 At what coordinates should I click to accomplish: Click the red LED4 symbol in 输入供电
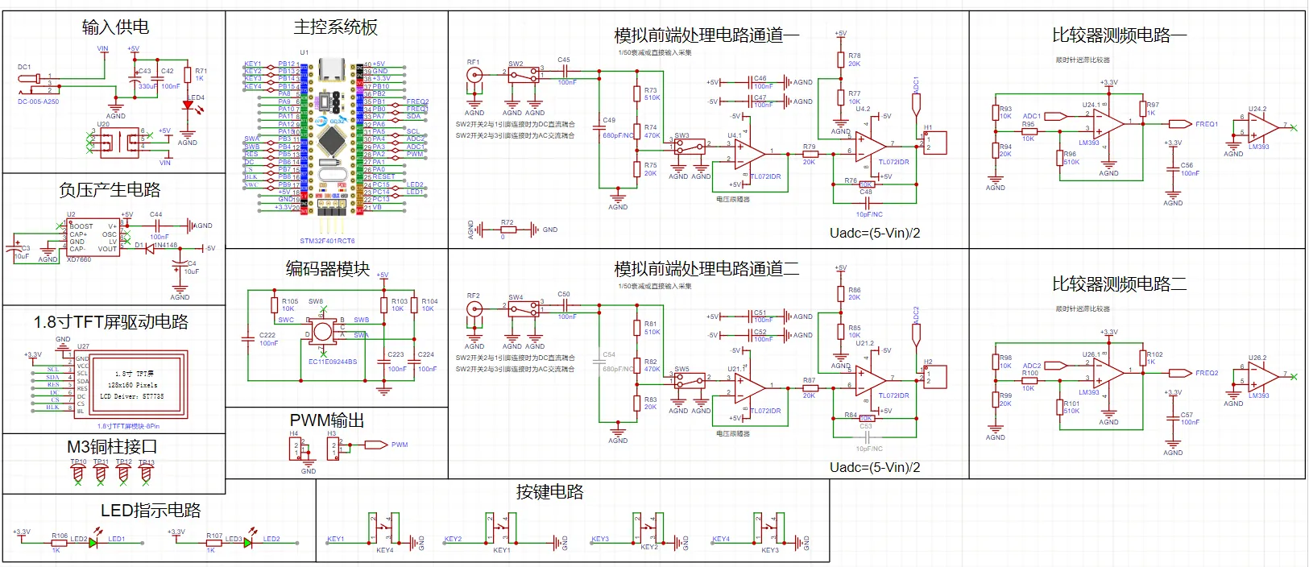pos(188,106)
